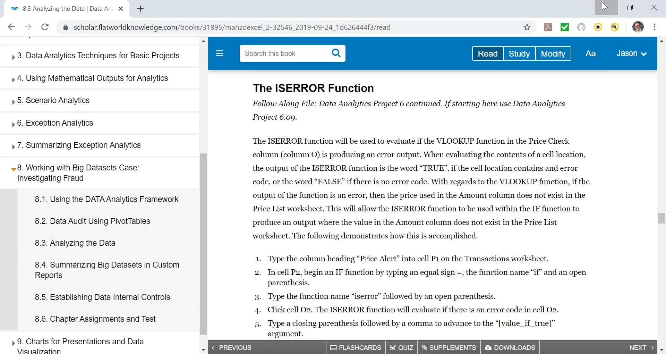Open Flashcards

356,347
